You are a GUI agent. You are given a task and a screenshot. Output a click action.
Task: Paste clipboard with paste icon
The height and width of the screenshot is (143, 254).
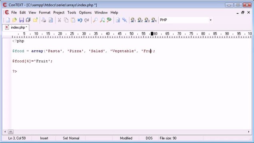(x=73, y=20)
